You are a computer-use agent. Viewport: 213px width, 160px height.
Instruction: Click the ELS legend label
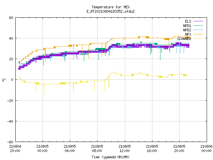pos(188,21)
